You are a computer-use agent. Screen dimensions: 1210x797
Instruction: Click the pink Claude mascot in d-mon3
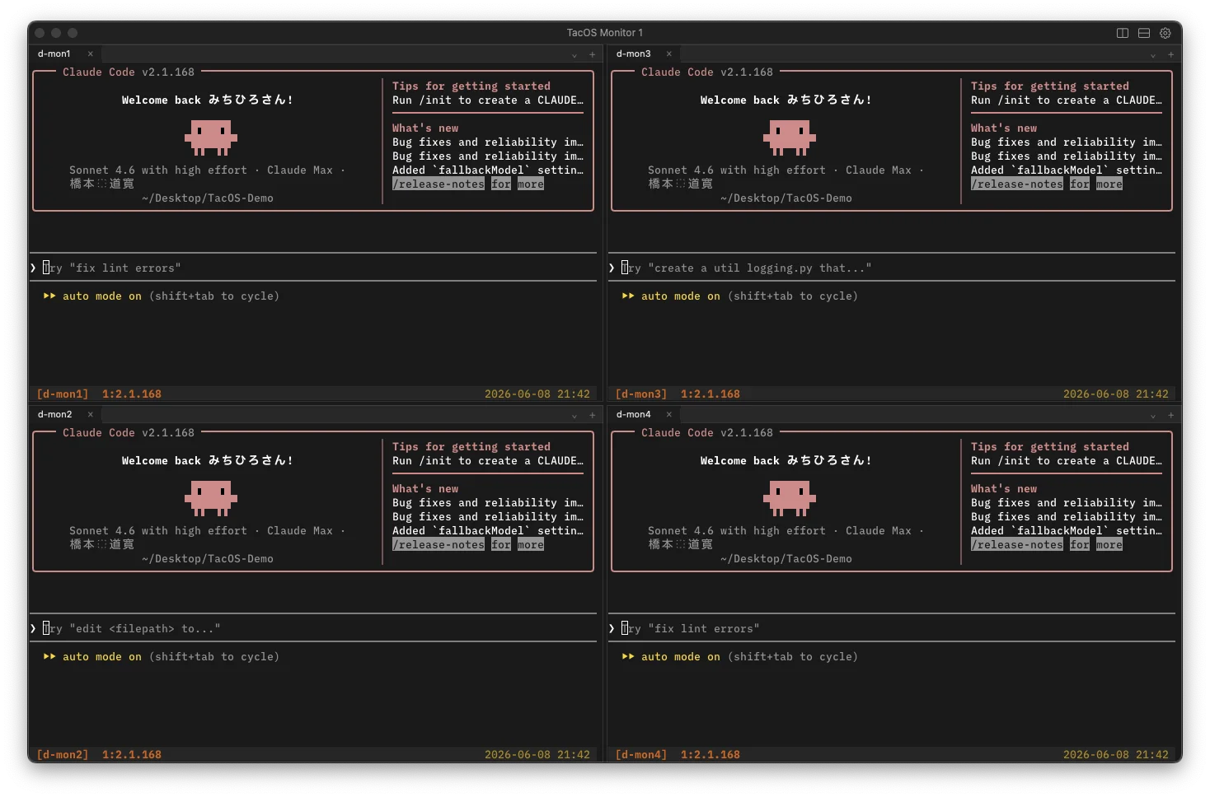[790, 137]
